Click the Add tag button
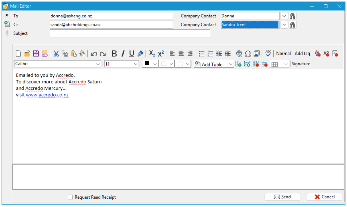This screenshot has height=207, width=347. 302,54
